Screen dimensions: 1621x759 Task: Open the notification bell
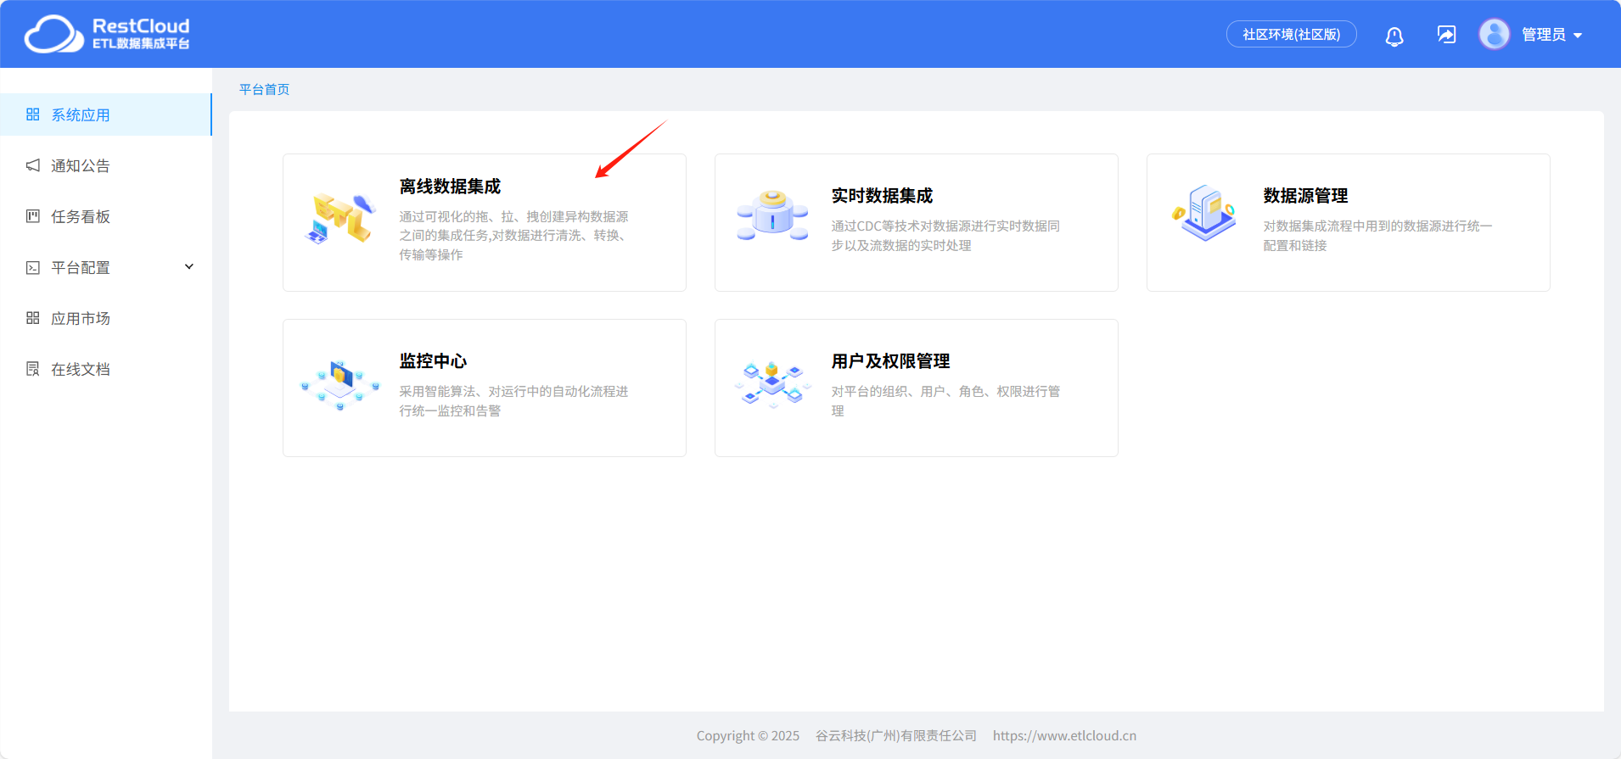pyautogui.click(x=1394, y=36)
